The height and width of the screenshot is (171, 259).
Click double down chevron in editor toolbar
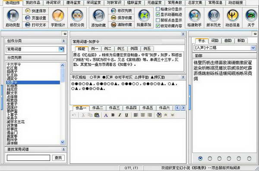(173, 115)
